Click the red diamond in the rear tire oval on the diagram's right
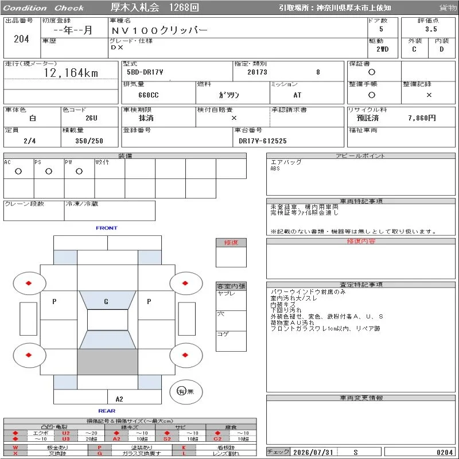 pos(185,355)
